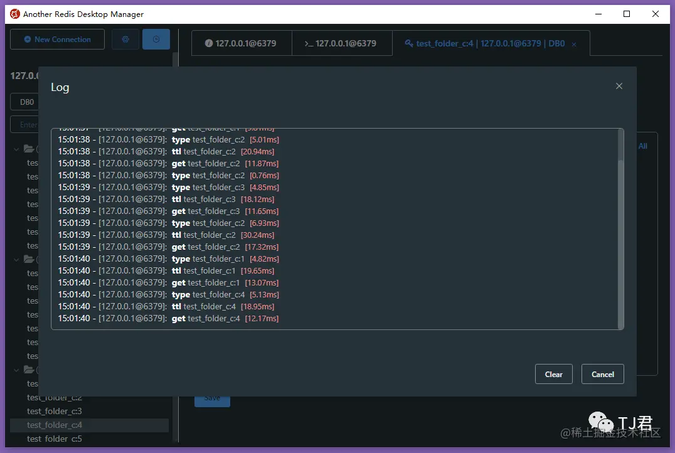The width and height of the screenshot is (675, 453).
Task: Collapse the first folder chevron in key tree
Action: pos(16,149)
